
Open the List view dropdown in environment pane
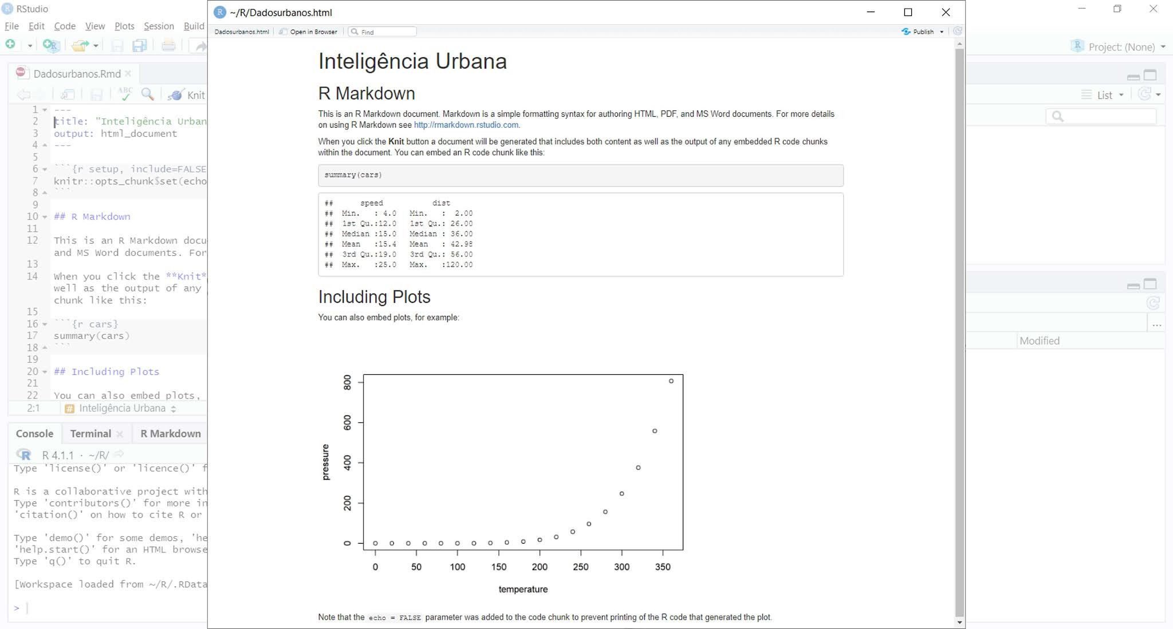point(1103,95)
